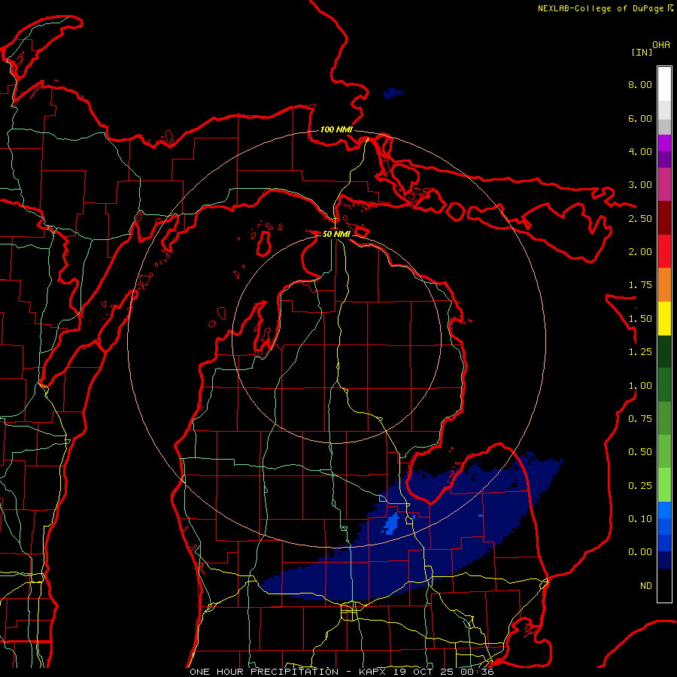This screenshot has height=677, width=677.
Task: Select the dark red legend swatch
Action: [x=664, y=218]
